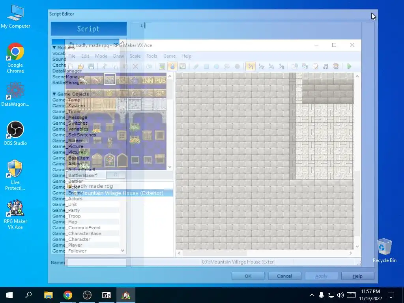
Task: Open the Windows Start menu
Action: point(9,295)
